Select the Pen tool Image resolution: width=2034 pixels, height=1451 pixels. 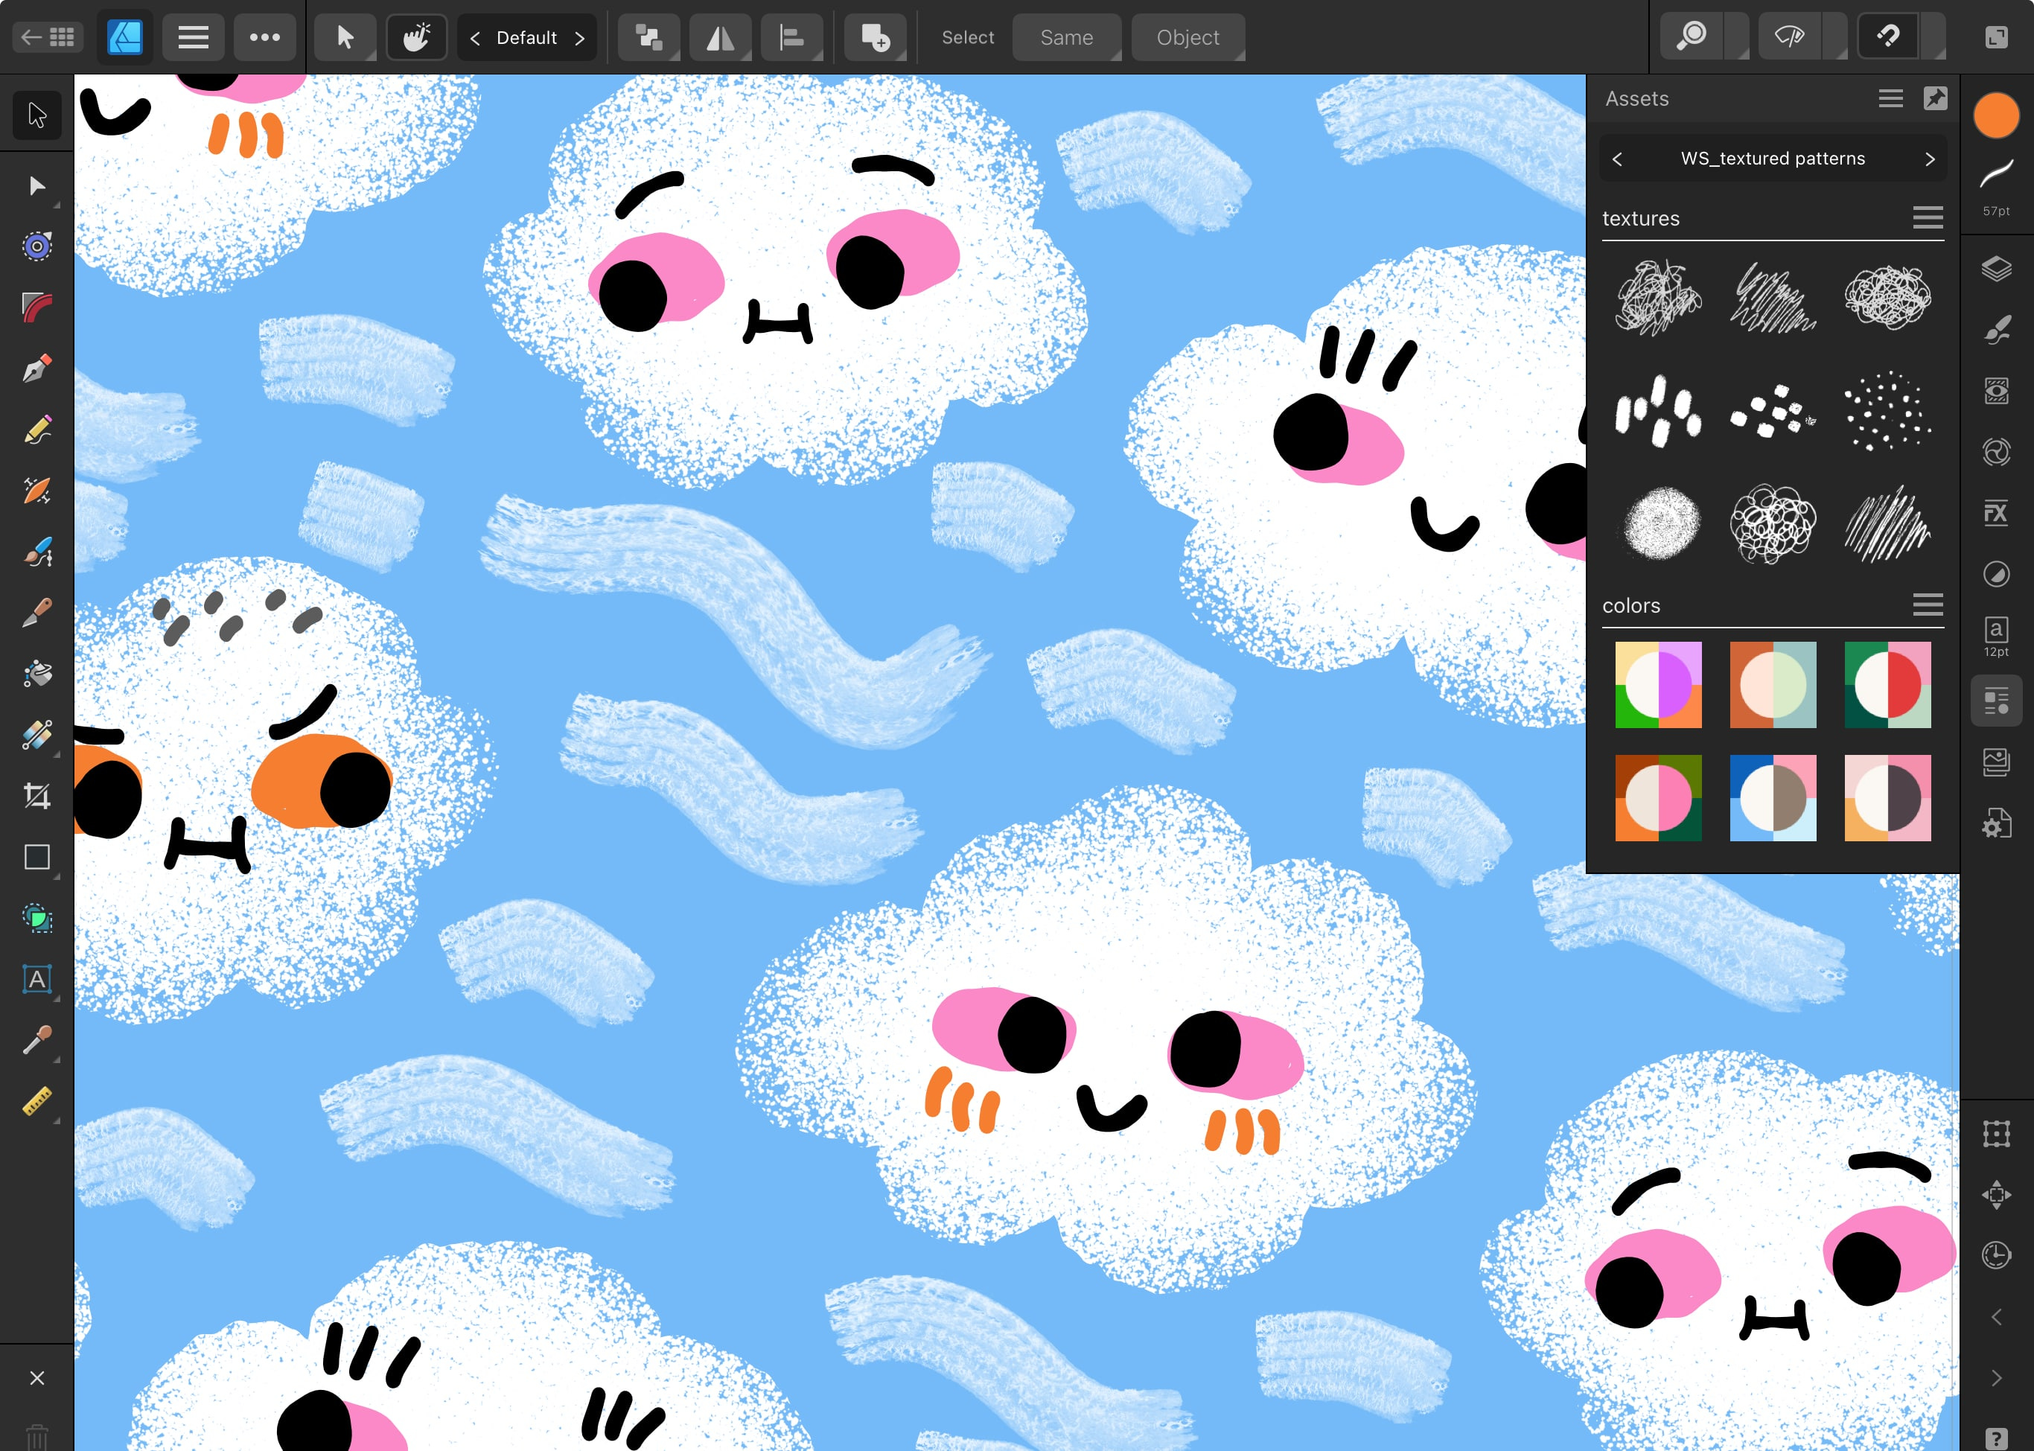click(36, 368)
